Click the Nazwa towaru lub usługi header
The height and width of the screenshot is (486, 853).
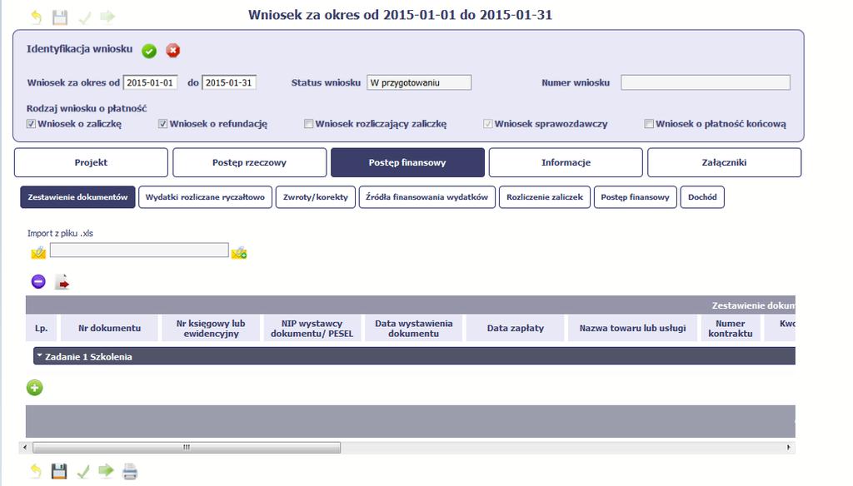click(633, 328)
